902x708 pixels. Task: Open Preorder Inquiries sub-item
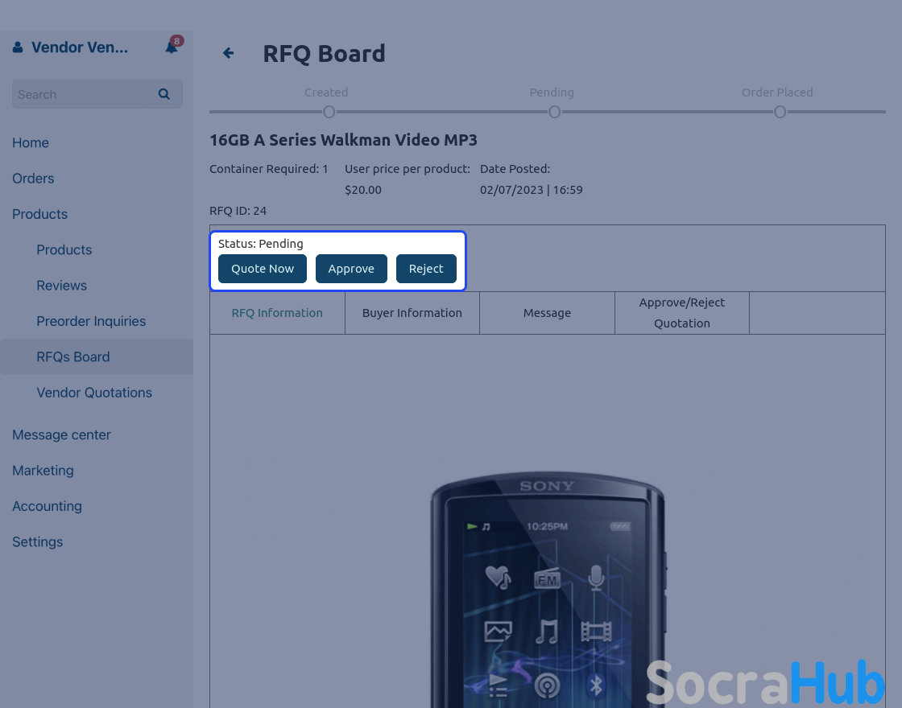[x=91, y=321]
